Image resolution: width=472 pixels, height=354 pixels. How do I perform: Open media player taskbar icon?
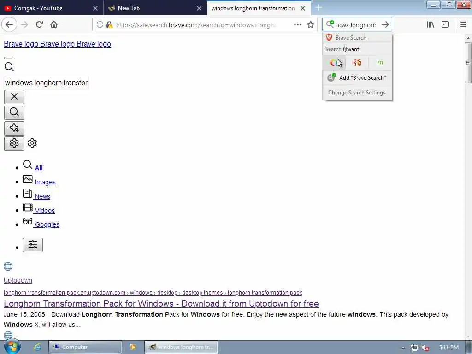point(133,347)
